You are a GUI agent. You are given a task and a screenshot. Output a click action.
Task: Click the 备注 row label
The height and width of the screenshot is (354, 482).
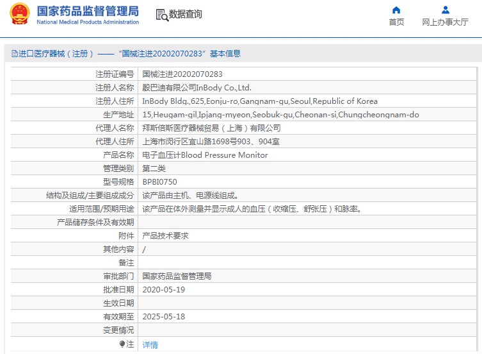coord(126,263)
